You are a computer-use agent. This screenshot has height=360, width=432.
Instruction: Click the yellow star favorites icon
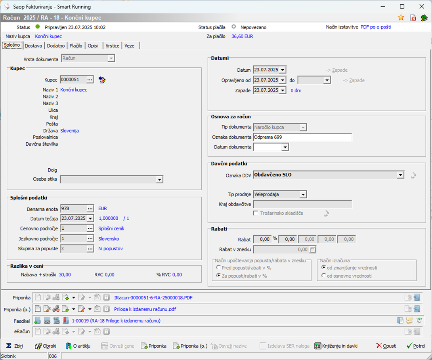click(401, 17)
